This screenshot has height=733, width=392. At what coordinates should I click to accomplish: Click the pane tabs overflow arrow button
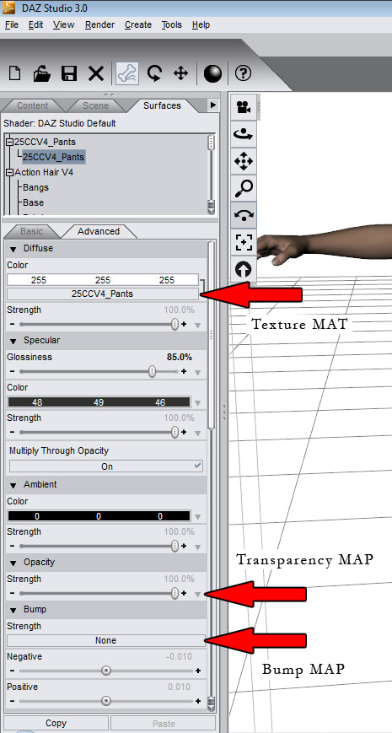(x=212, y=105)
